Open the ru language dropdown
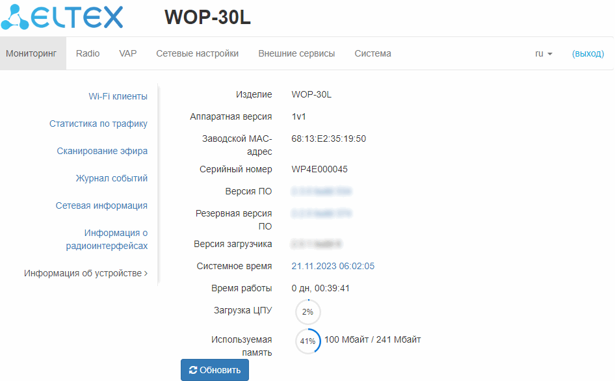This screenshot has height=381, width=615. (543, 53)
